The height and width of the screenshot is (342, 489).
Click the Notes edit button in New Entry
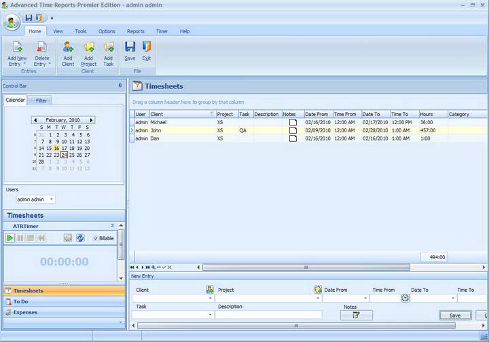pyautogui.click(x=356, y=316)
